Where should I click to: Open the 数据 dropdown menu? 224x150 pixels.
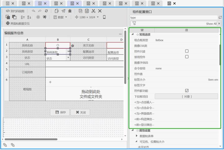coord(60,17)
